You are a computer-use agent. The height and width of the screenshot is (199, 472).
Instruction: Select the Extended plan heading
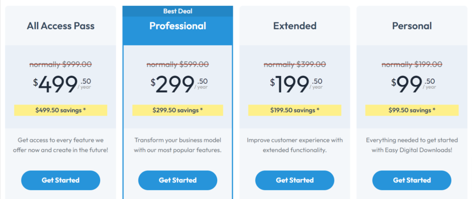pos(295,26)
